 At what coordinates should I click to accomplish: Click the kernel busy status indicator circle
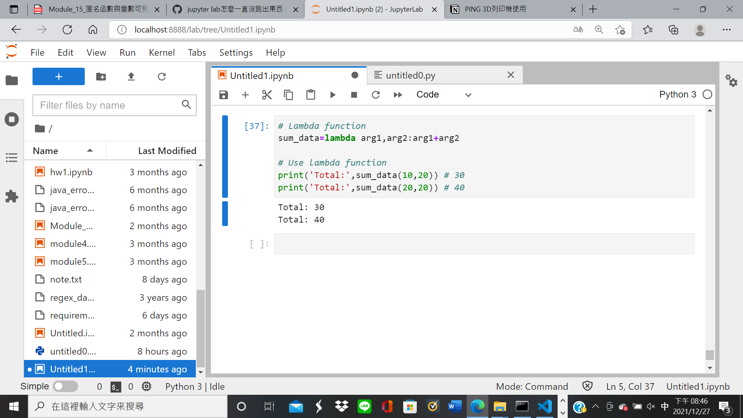708,94
